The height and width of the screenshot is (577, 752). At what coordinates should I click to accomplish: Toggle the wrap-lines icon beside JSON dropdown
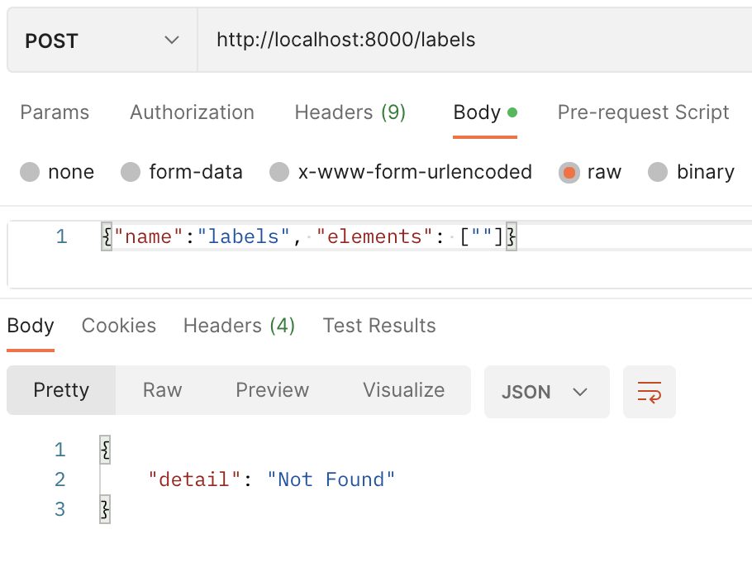pos(650,392)
